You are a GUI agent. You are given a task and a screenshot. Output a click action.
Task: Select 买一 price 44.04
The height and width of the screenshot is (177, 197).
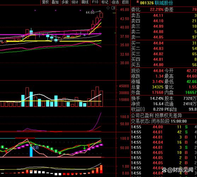coord(158,43)
